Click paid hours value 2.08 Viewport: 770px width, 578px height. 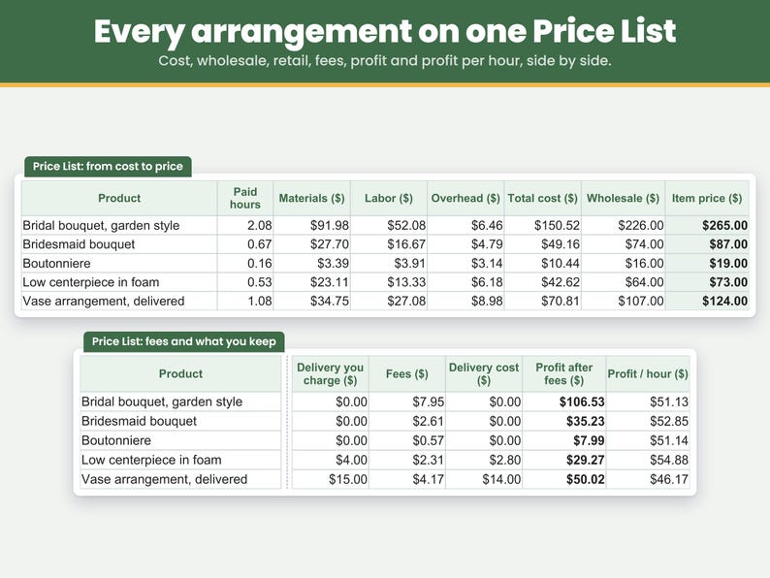point(245,225)
